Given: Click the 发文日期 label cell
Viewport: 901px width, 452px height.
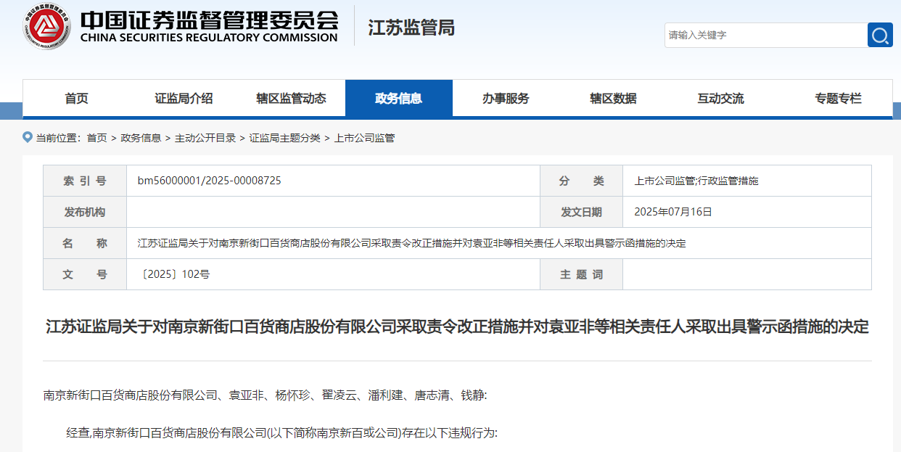Looking at the screenshot, I should tap(581, 212).
